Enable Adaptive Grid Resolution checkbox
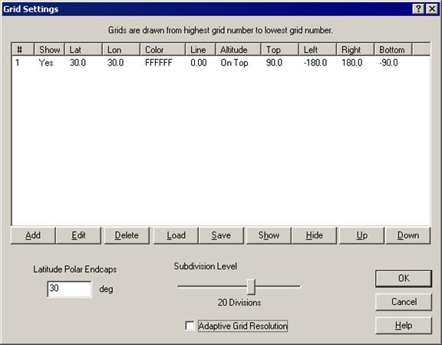Image resolution: width=442 pixels, height=345 pixels. 190,326
